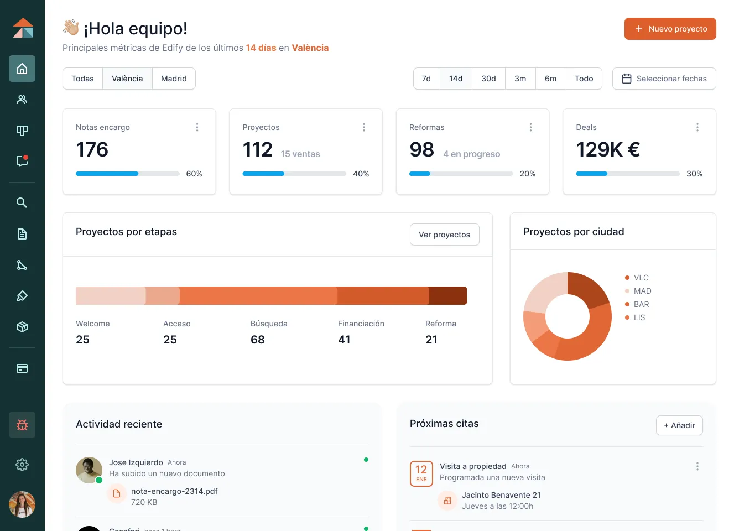734x531 pixels.
Task: Switch city filter to Madrid
Action: [x=174, y=79]
